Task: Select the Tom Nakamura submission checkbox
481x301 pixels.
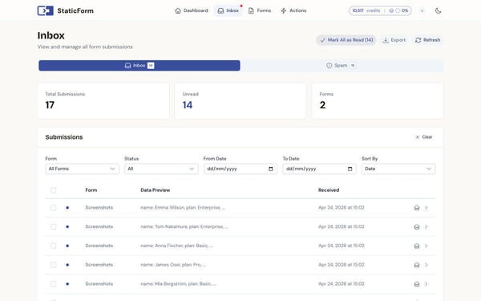Action: 54,226
